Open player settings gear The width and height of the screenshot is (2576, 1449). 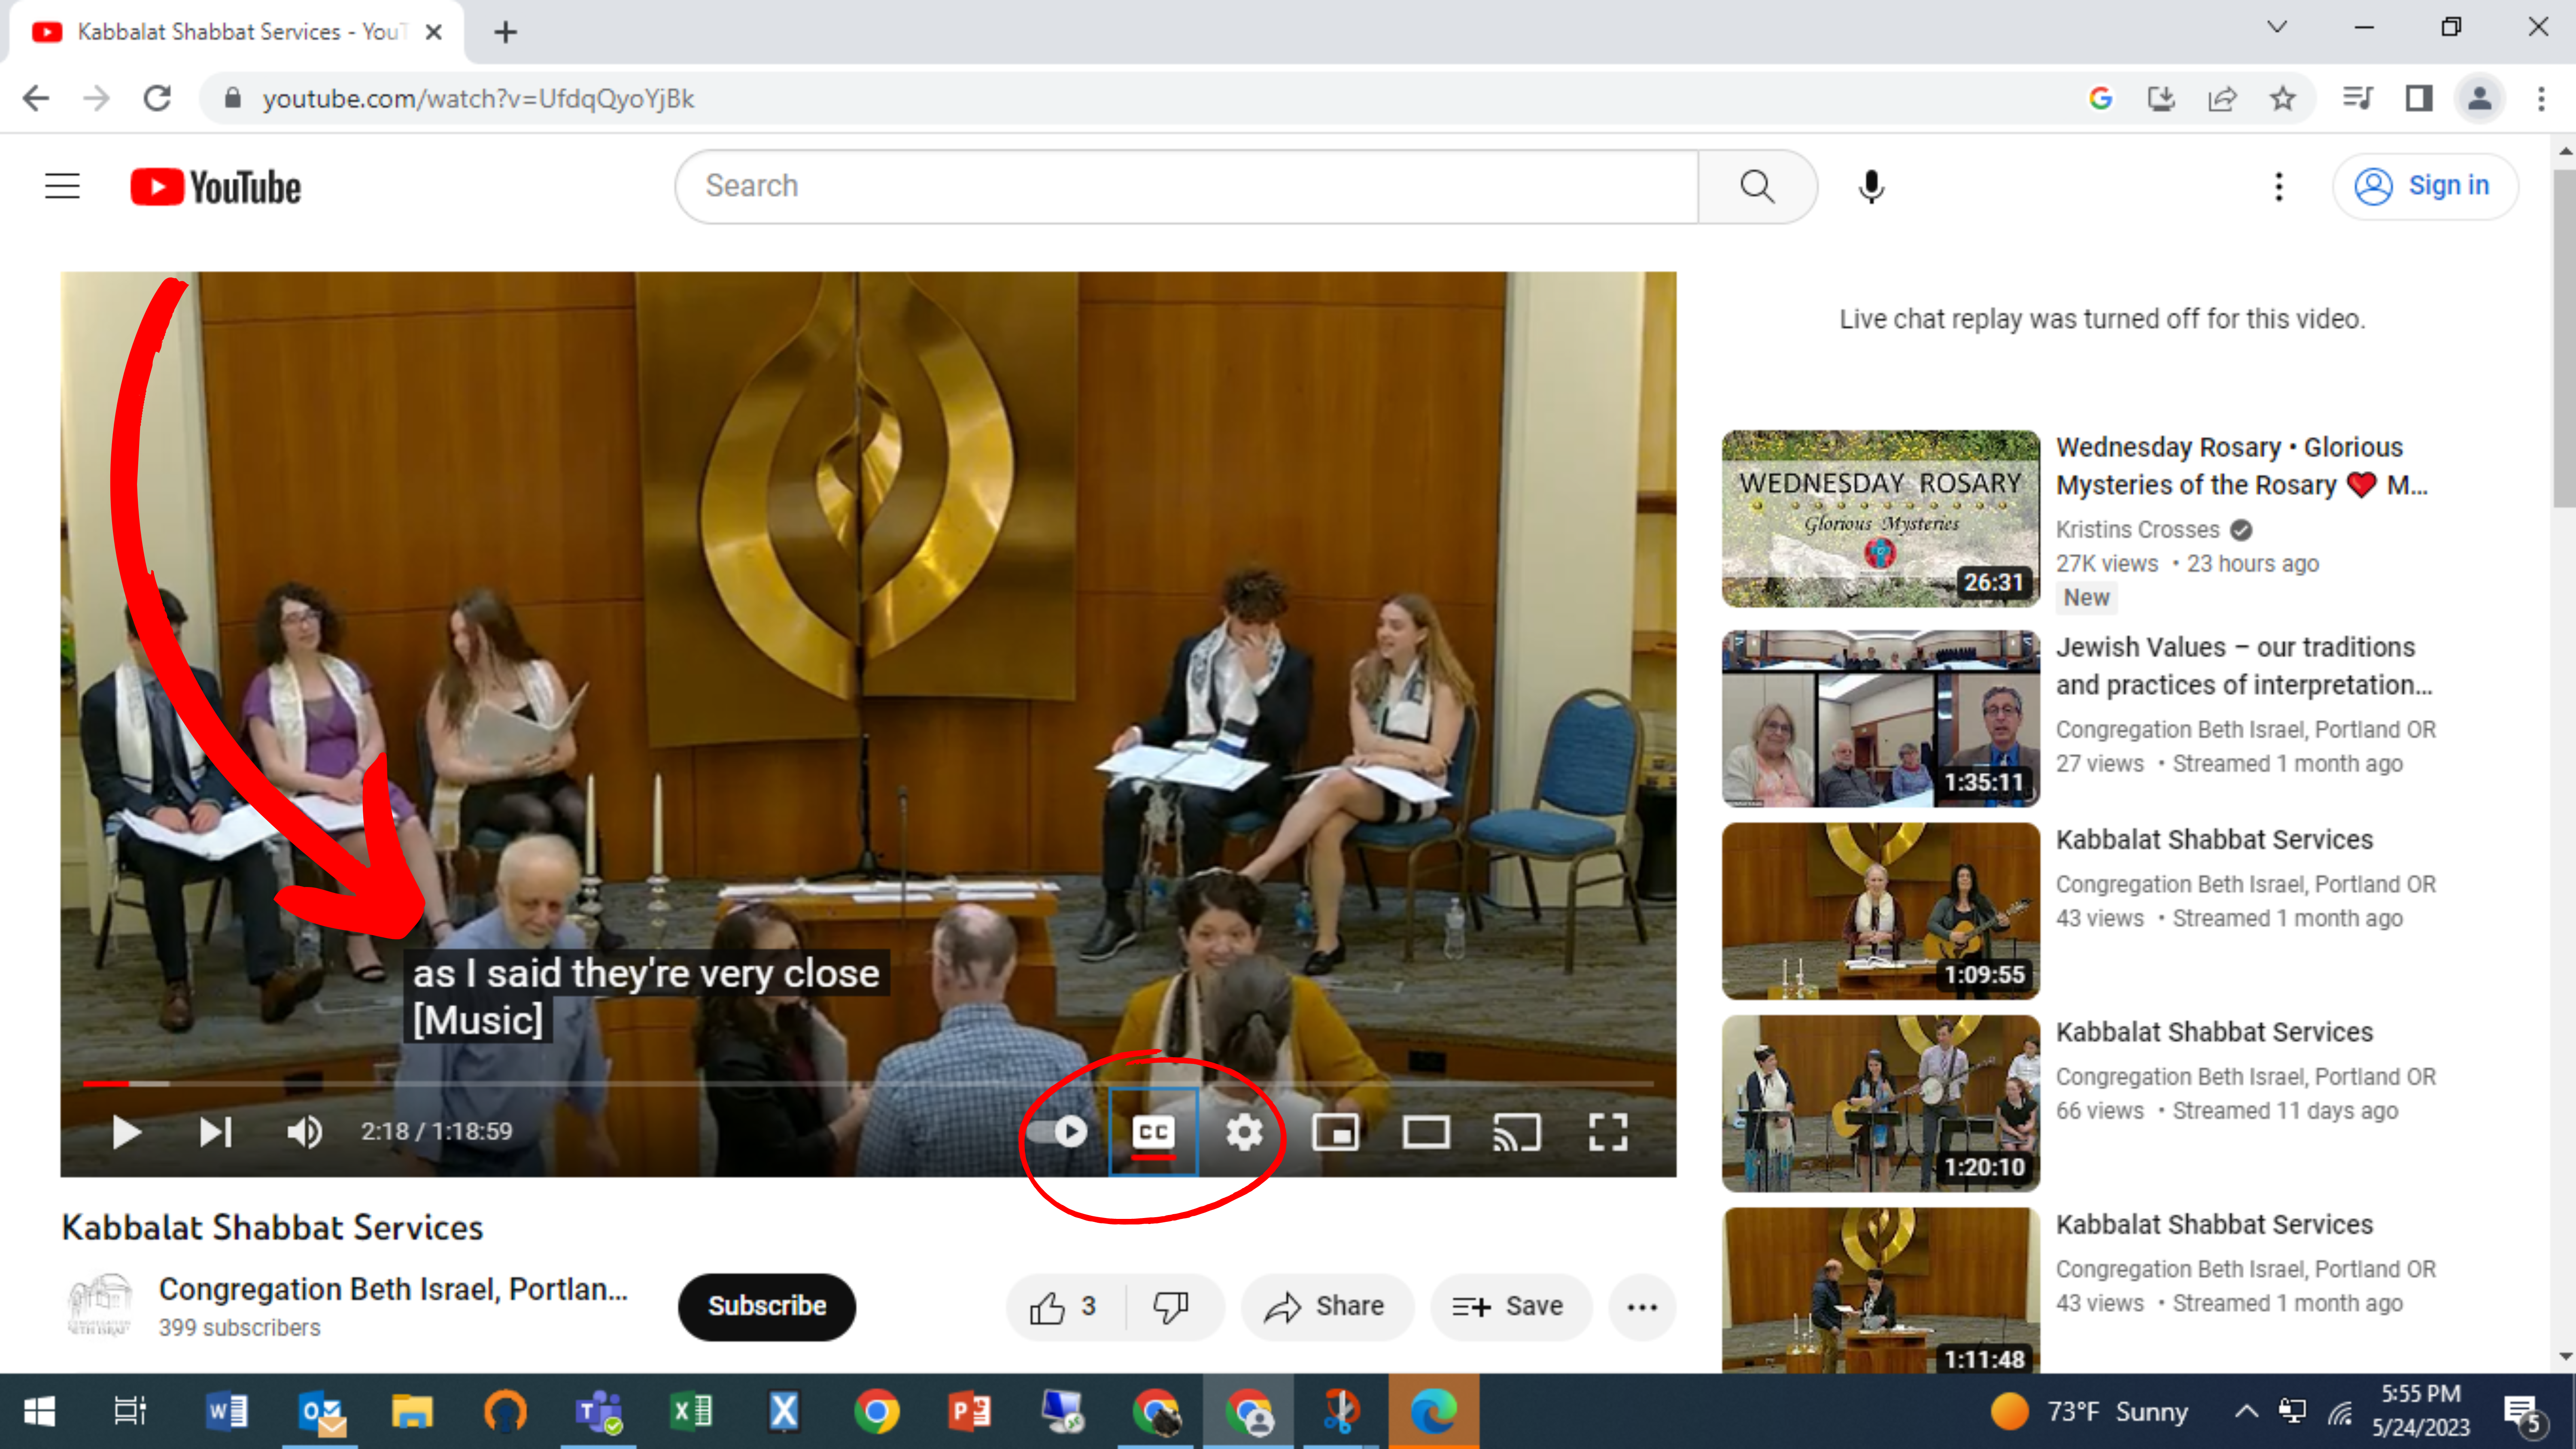click(x=1244, y=1132)
